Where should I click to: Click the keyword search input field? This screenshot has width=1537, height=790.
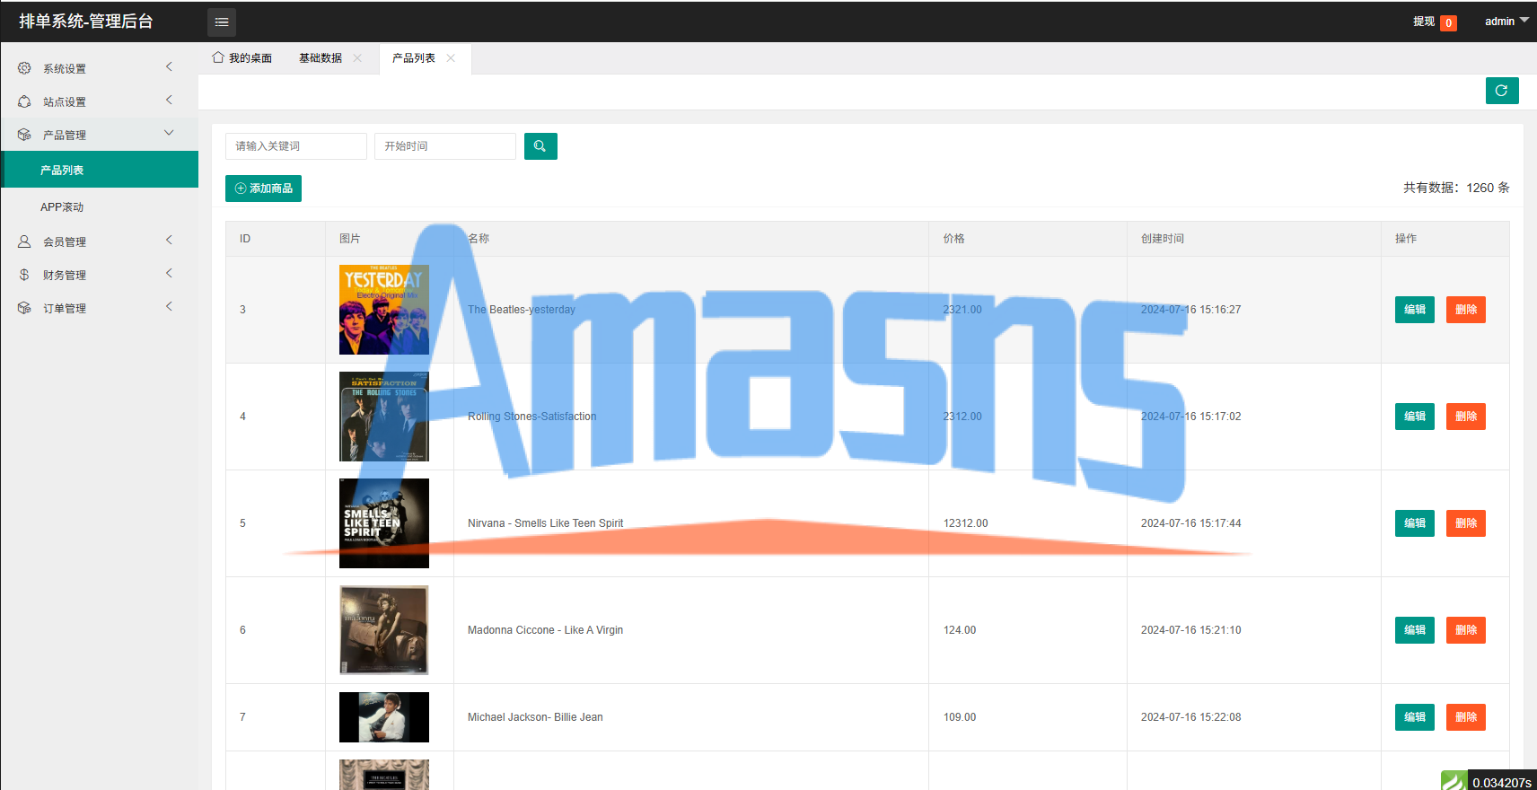[x=296, y=146]
